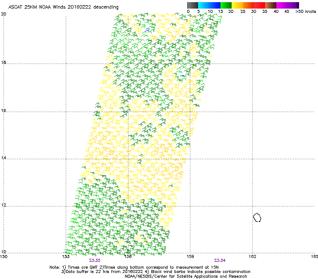The image size is (318, 279).
Task: Click the legend tick label 25
Action: 243,11
